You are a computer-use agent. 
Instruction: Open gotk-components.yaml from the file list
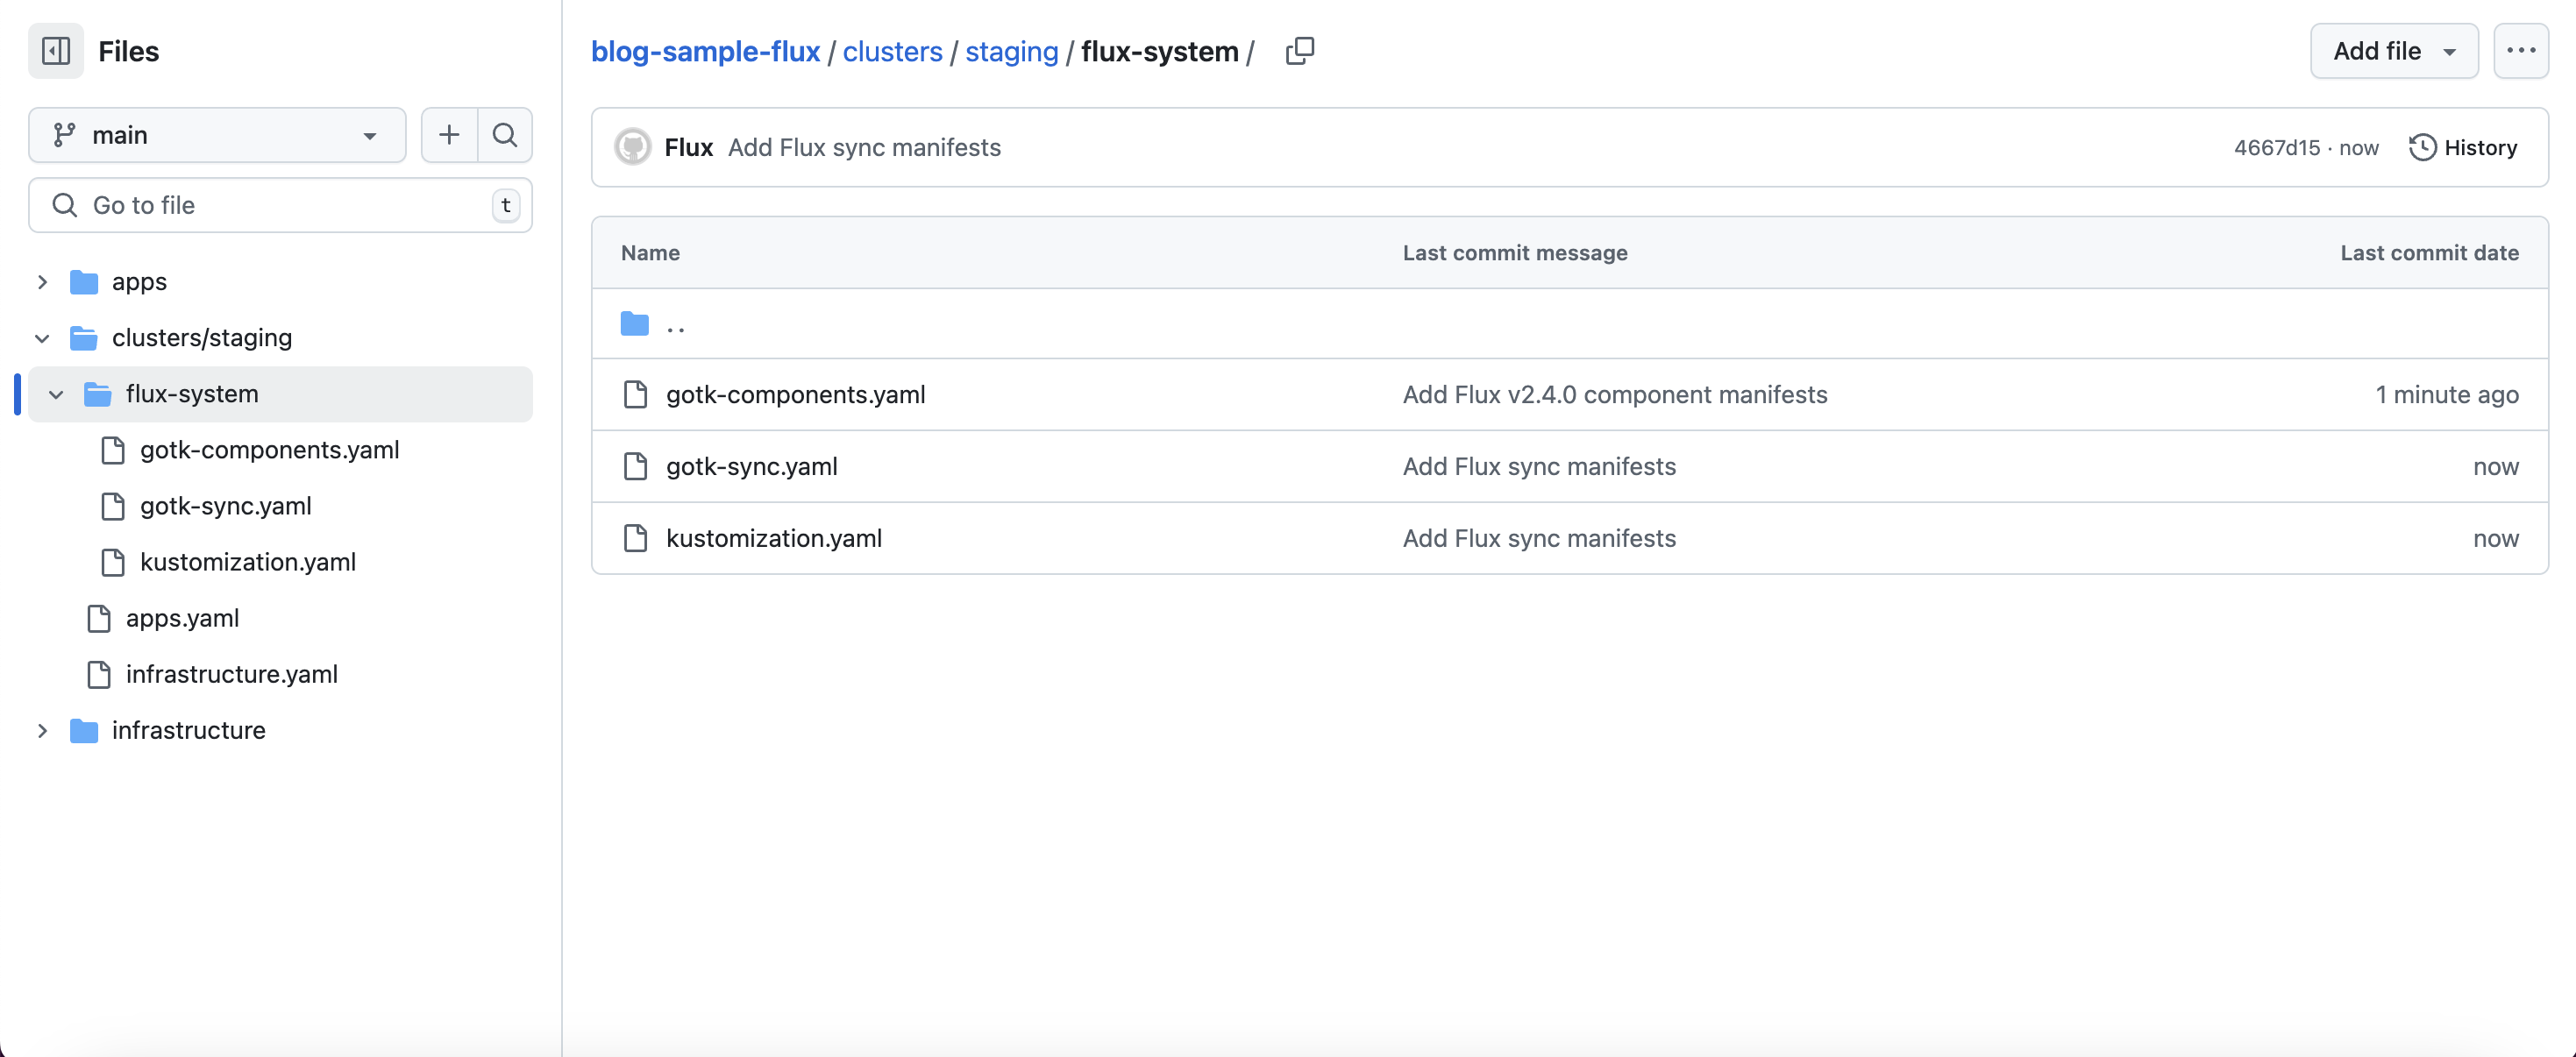[x=795, y=395]
